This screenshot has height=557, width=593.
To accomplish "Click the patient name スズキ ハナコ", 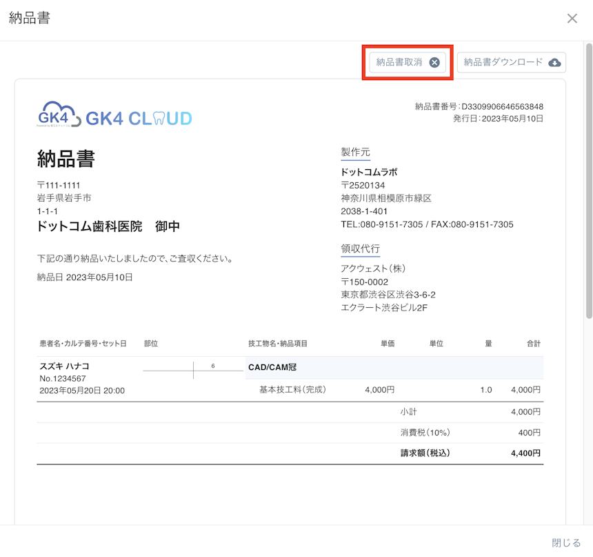I will tap(64, 367).
